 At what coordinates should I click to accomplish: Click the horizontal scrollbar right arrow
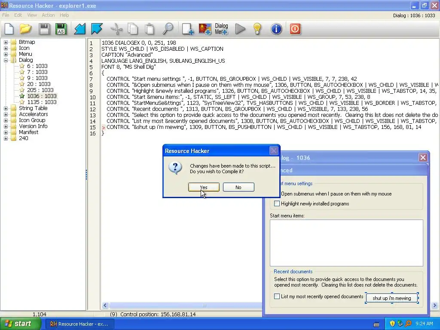click(x=435, y=306)
